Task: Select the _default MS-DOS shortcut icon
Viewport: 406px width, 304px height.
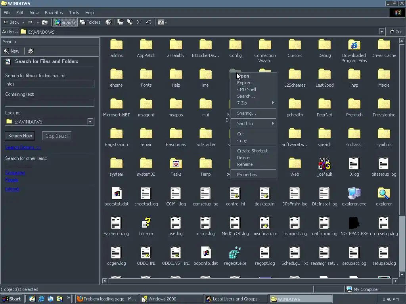Action: coord(324,167)
